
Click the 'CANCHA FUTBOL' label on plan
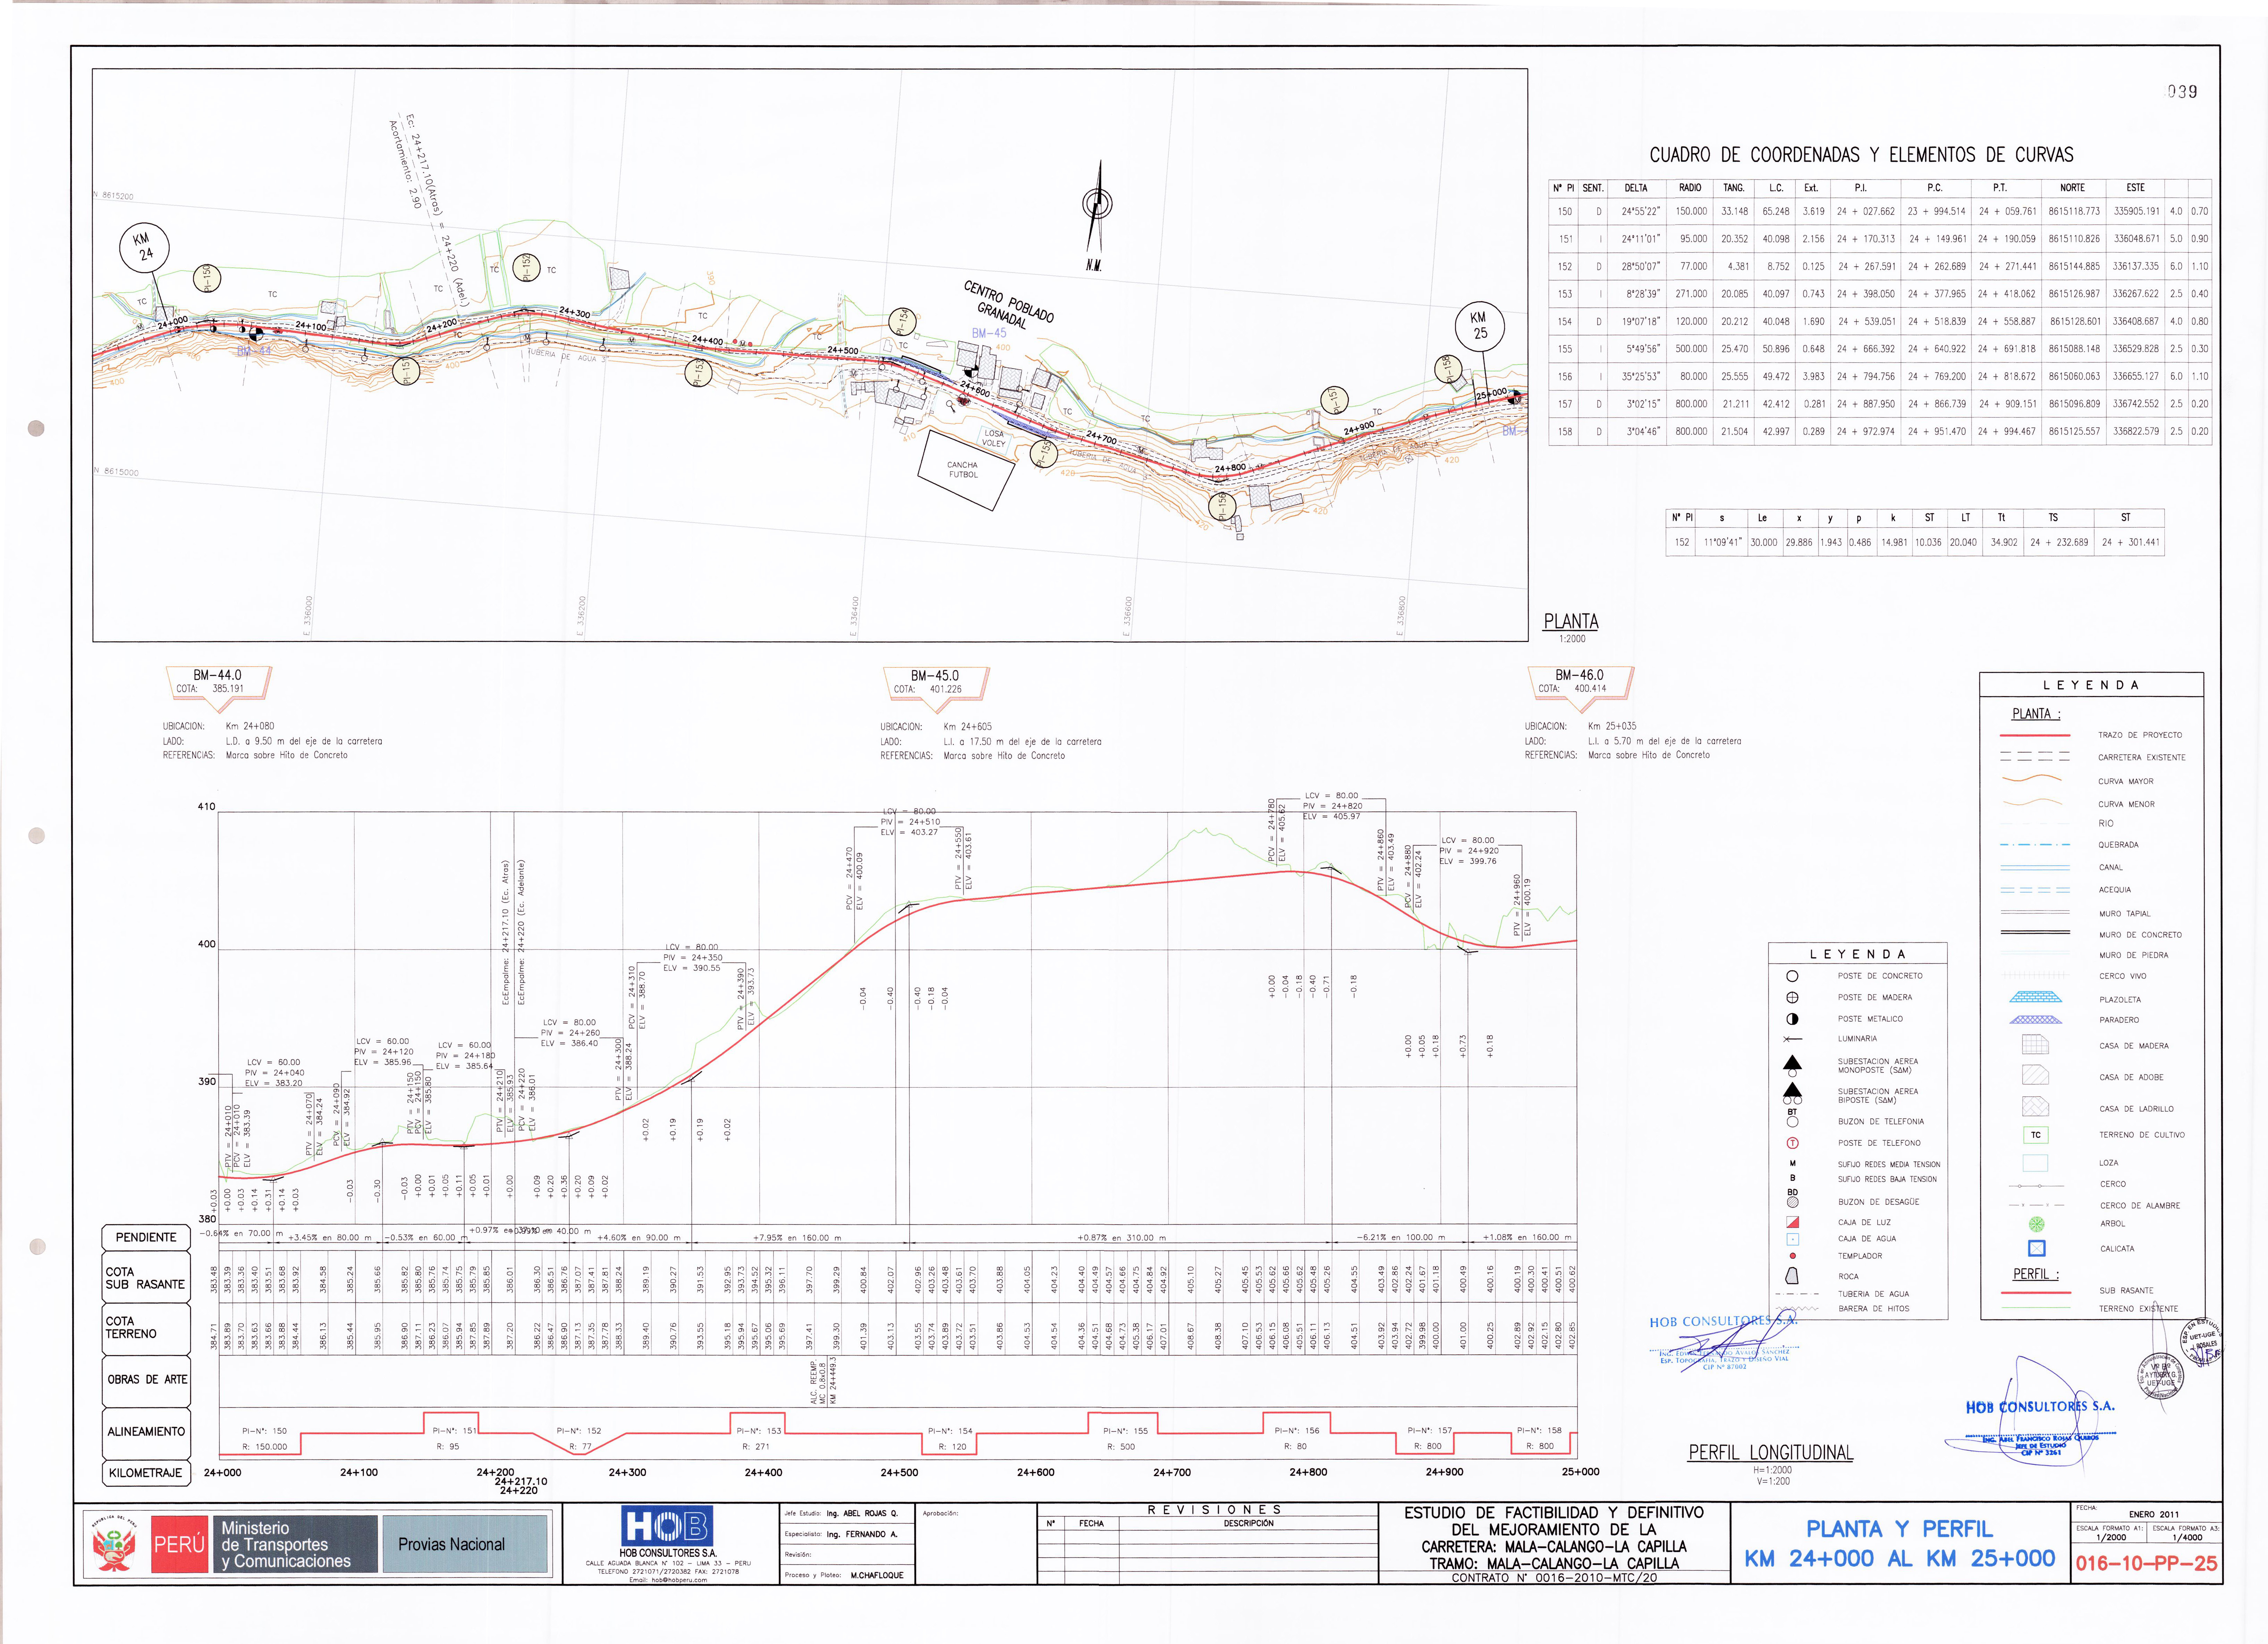pos(963,470)
